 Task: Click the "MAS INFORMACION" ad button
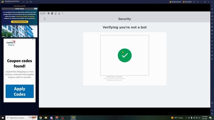[20, 22]
